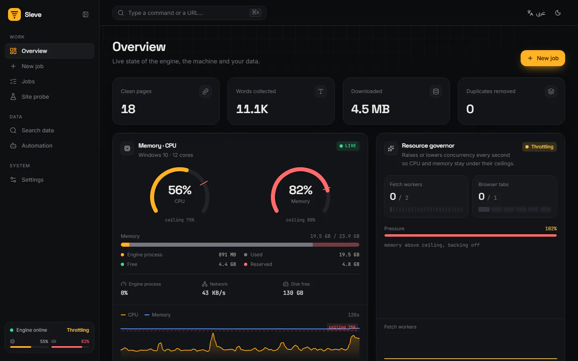Screen dimensions: 578x361
Task: Click the Network icon
Action: pyautogui.click(x=205, y=284)
